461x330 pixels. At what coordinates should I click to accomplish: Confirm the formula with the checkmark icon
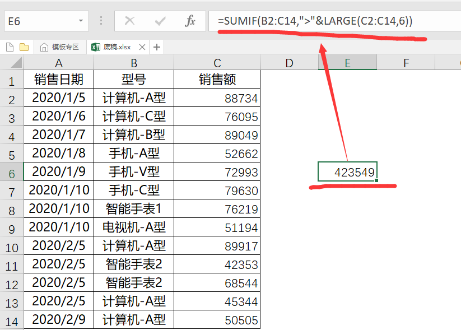(x=161, y=21)
